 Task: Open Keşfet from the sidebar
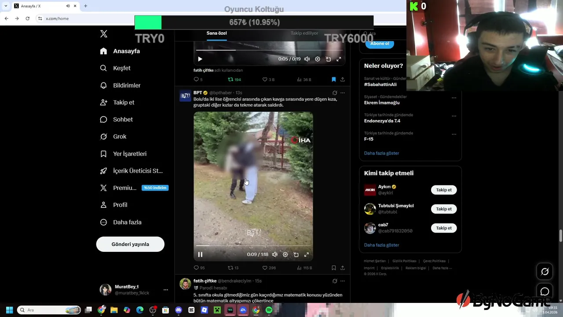coord(115,68)
